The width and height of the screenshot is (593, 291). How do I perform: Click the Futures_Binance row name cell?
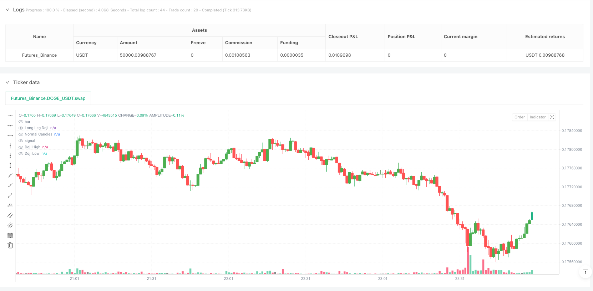pos(39,55)
